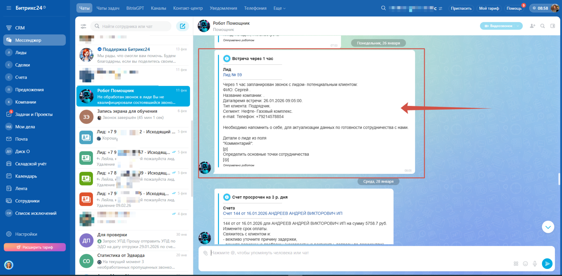Open the emoji picker icon
The height and width of the screenshot is (276, 562).
[x=525, y=264]
